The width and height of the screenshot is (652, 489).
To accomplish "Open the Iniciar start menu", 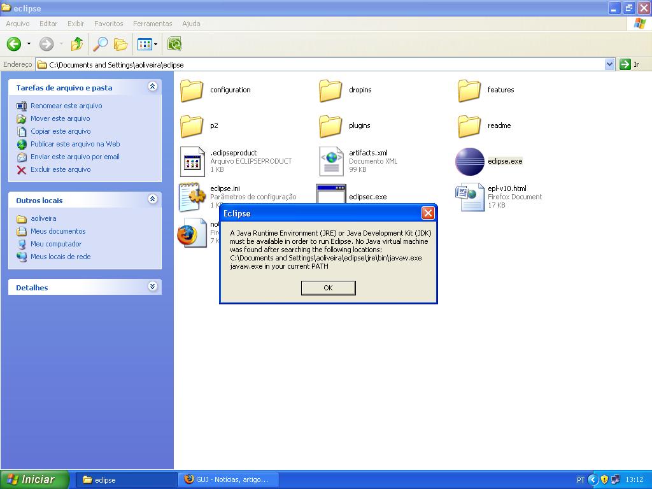I will tap(34, 479).
